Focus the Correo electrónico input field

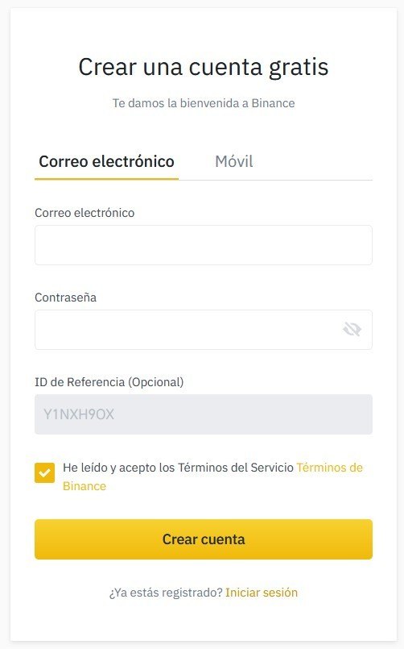point(204,245)
